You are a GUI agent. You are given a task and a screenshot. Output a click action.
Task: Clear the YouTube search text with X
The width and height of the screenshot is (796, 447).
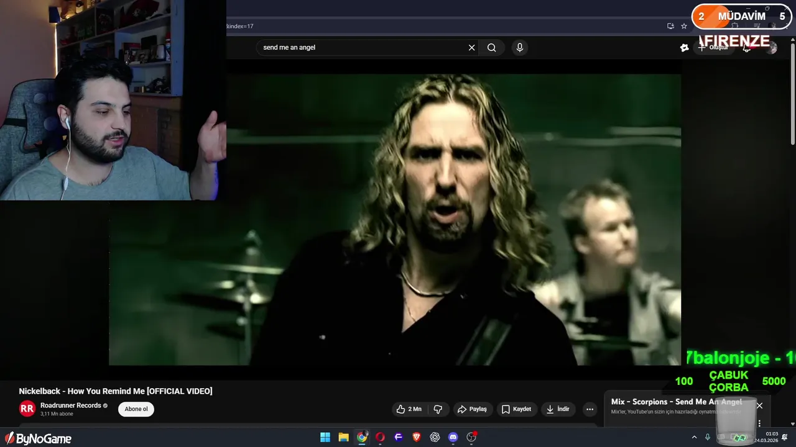click(471, 47)
